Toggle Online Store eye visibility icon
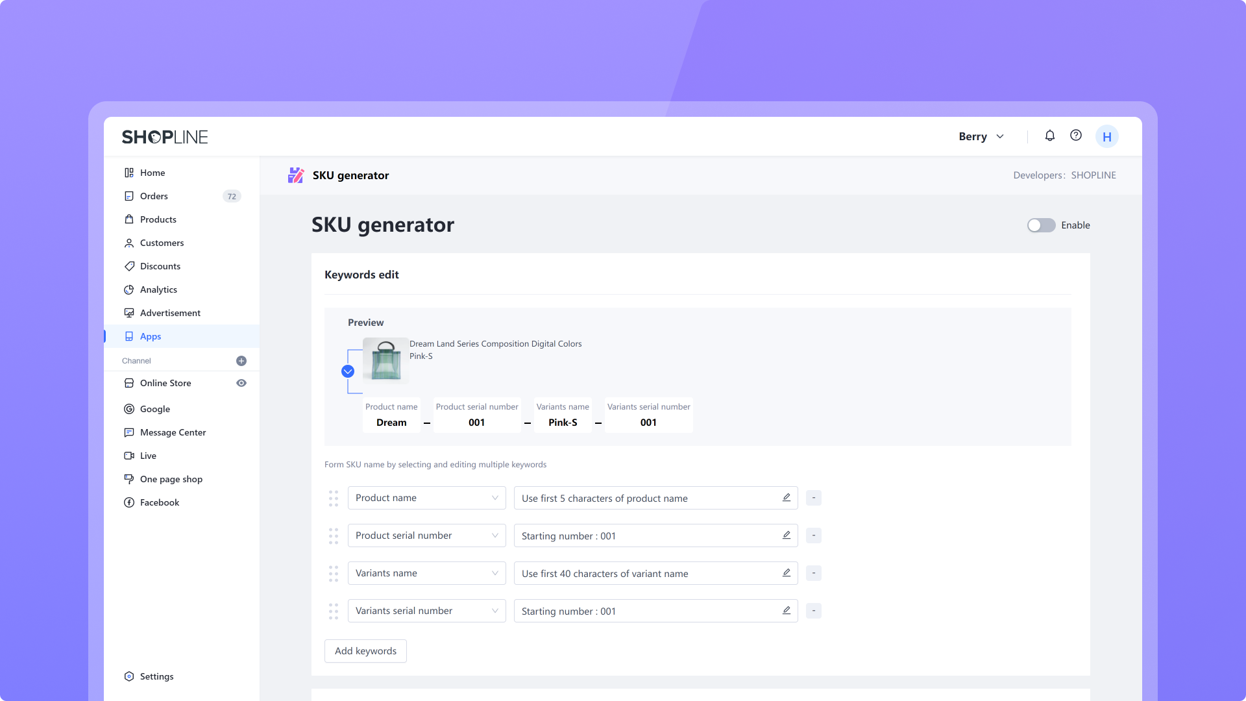Image resolution: width=1246 pixels, height=701 pixels. pyautogui.click(x=241, y=383)
